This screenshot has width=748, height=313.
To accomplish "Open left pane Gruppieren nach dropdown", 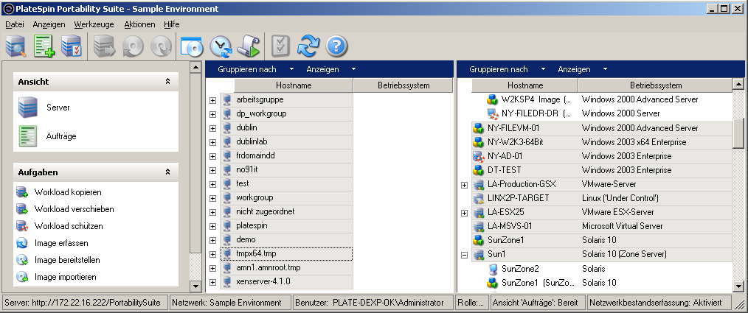I will 255,69.
